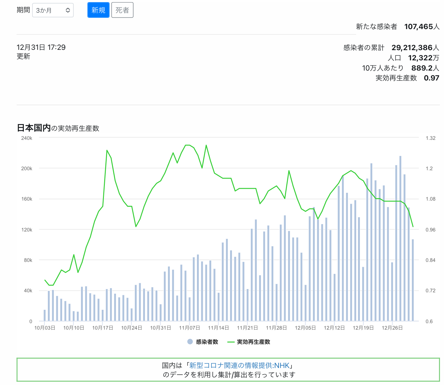The height and width of the screenshot is (385, 444).
Task: Switch to the 死者 view
Action: point(122,10)
